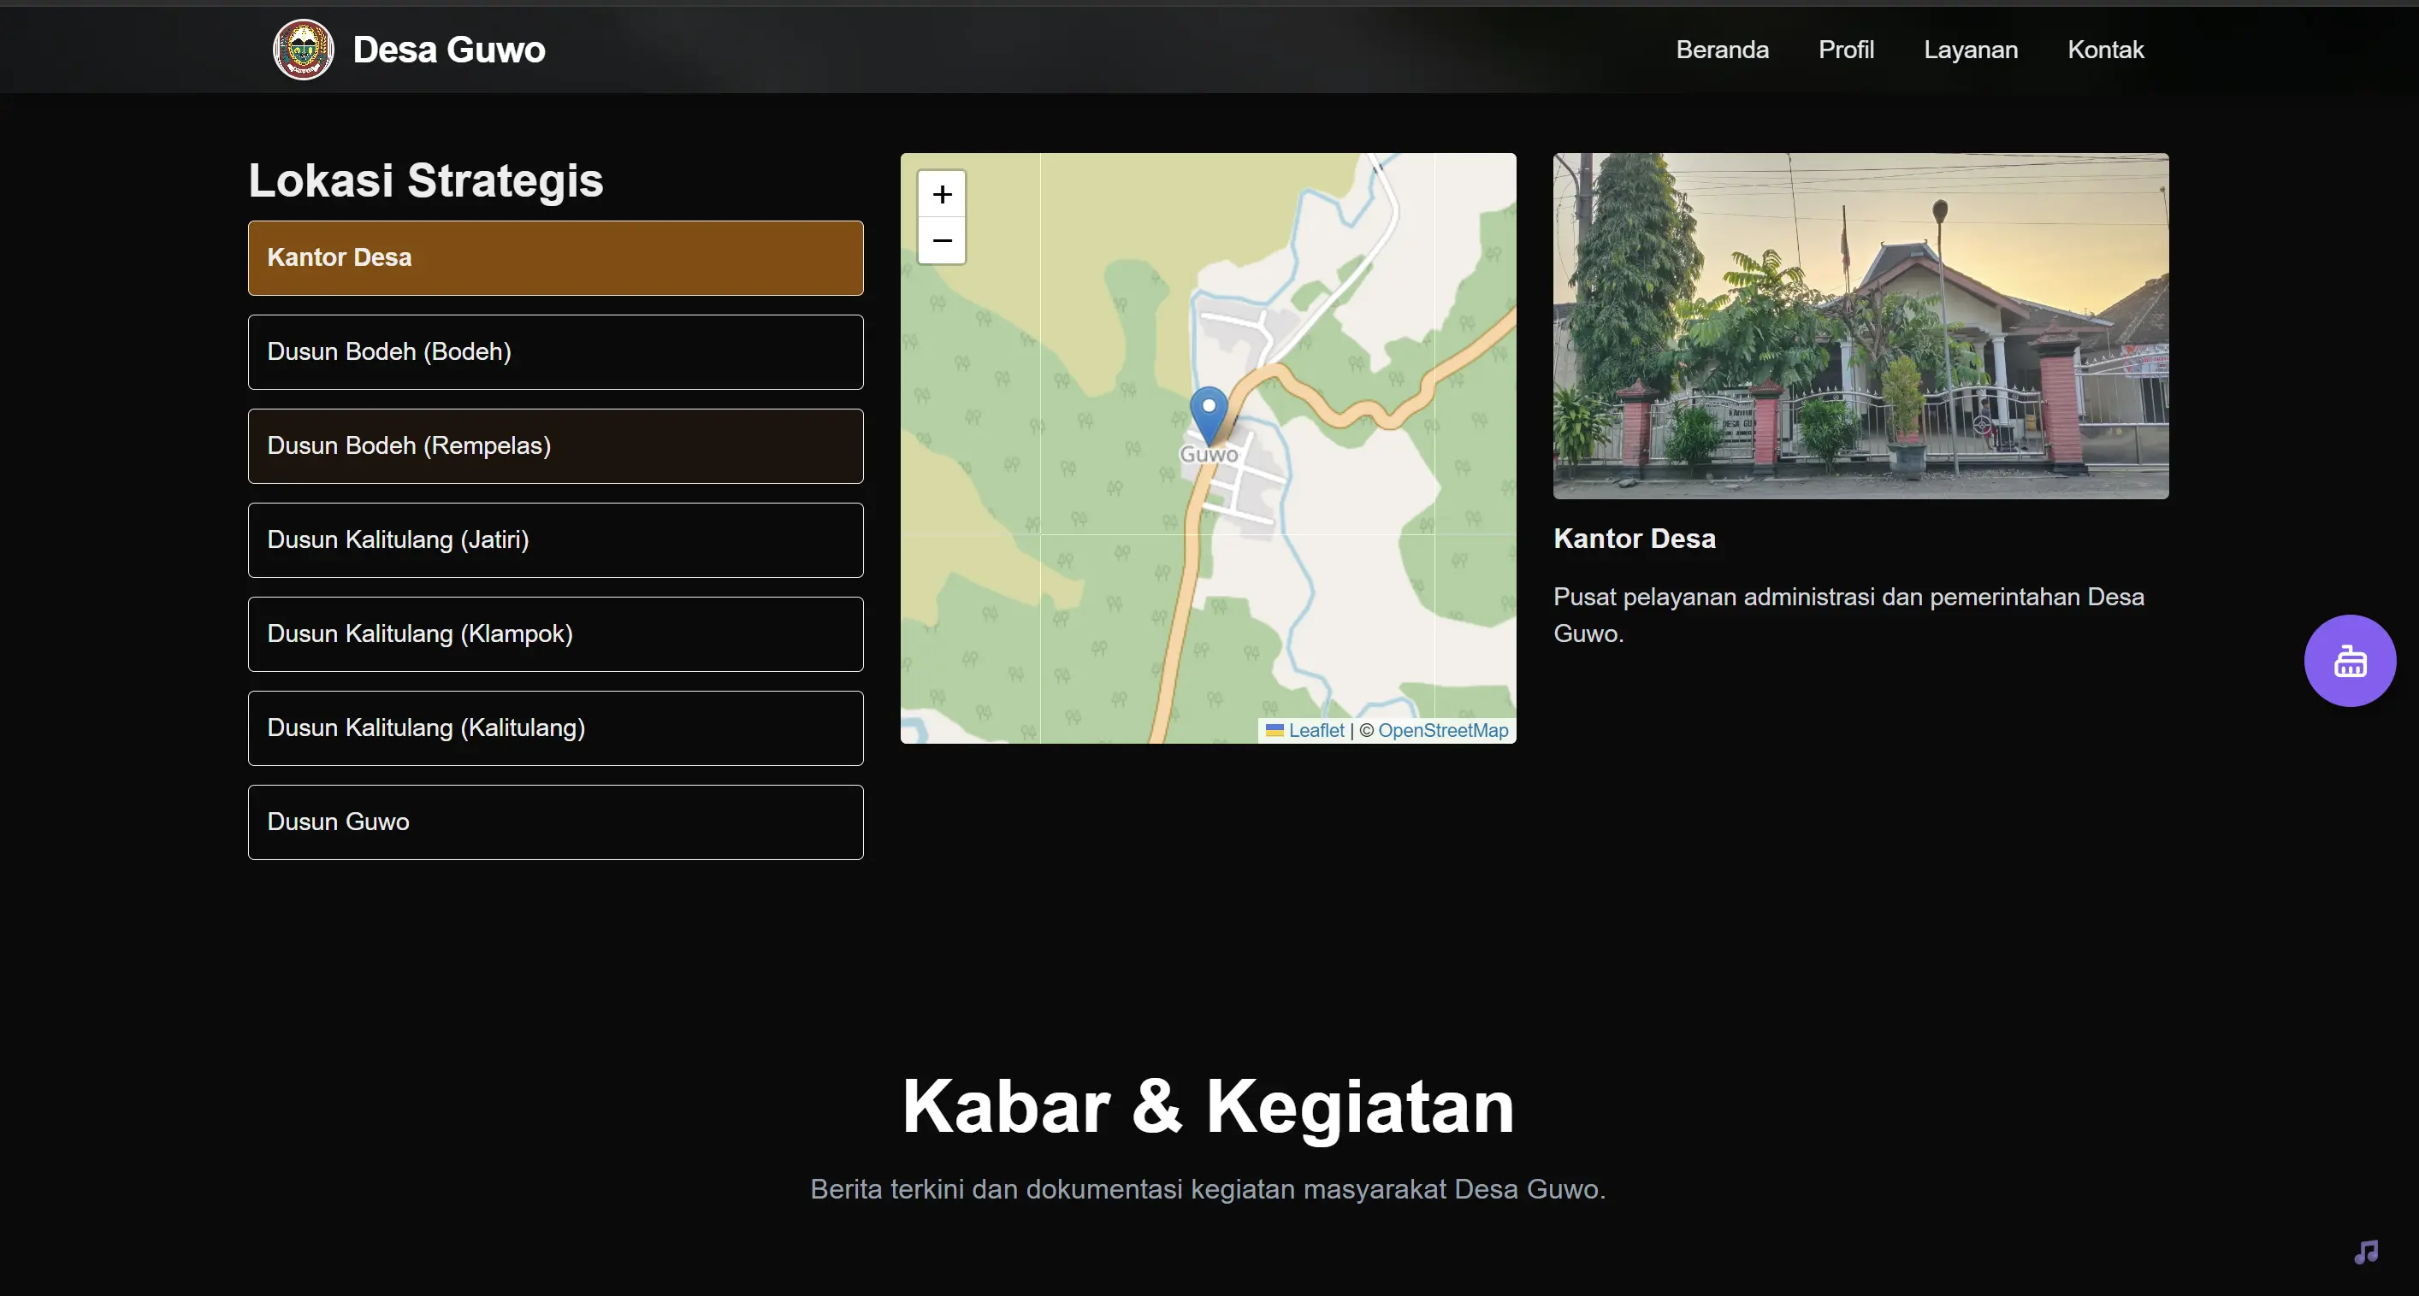Open the OpenStreetMap attribution link

1443,730
